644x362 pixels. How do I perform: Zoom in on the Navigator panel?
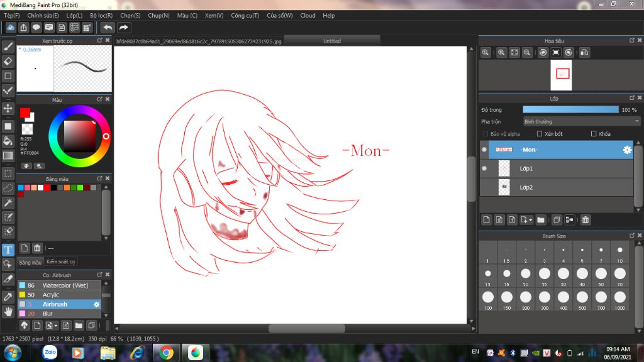[x=501, y=53]
